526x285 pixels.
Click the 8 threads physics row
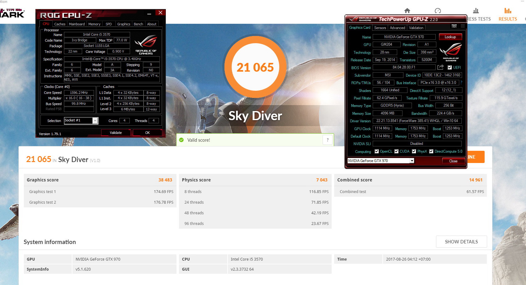click(255, 191)
